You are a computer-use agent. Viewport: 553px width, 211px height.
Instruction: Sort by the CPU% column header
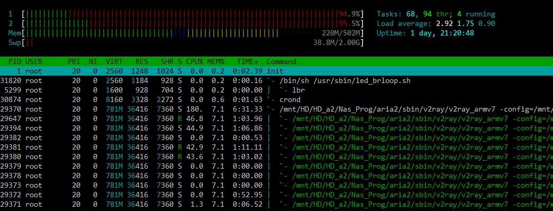195,62
